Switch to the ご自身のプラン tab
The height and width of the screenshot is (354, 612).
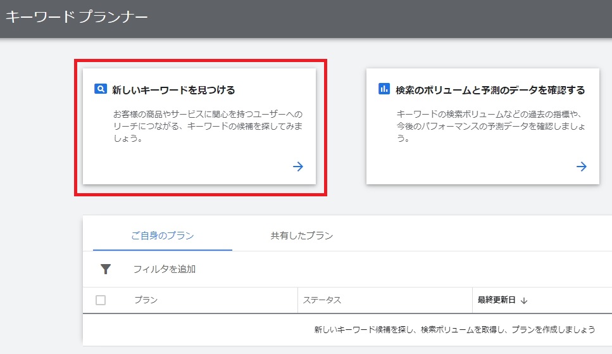click(162, 236)
